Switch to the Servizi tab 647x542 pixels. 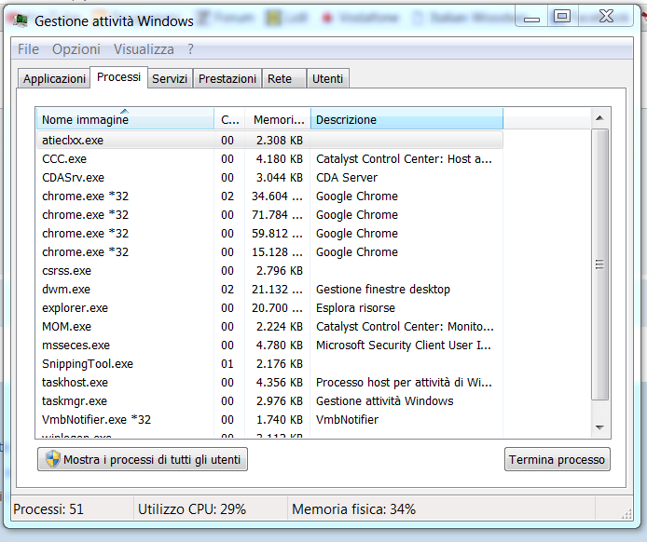point(170,79)
